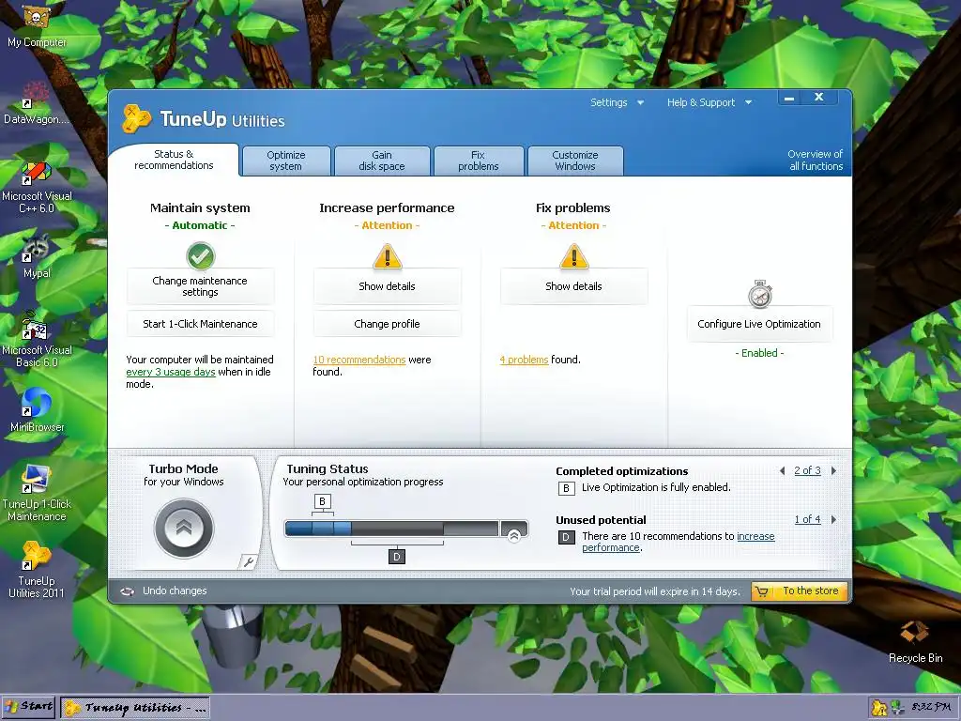Image resolution: width=961 pixels, height=721 pixels.
Task: Open My Computer desktop icon
Action: [37, 25]
